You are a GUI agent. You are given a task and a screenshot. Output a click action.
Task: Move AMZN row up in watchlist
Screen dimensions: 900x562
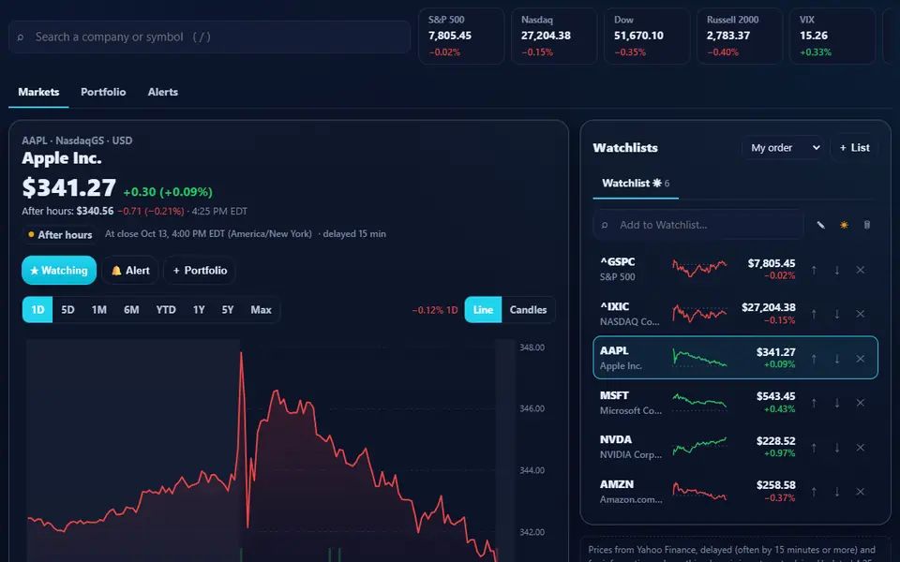coord(814,492)
